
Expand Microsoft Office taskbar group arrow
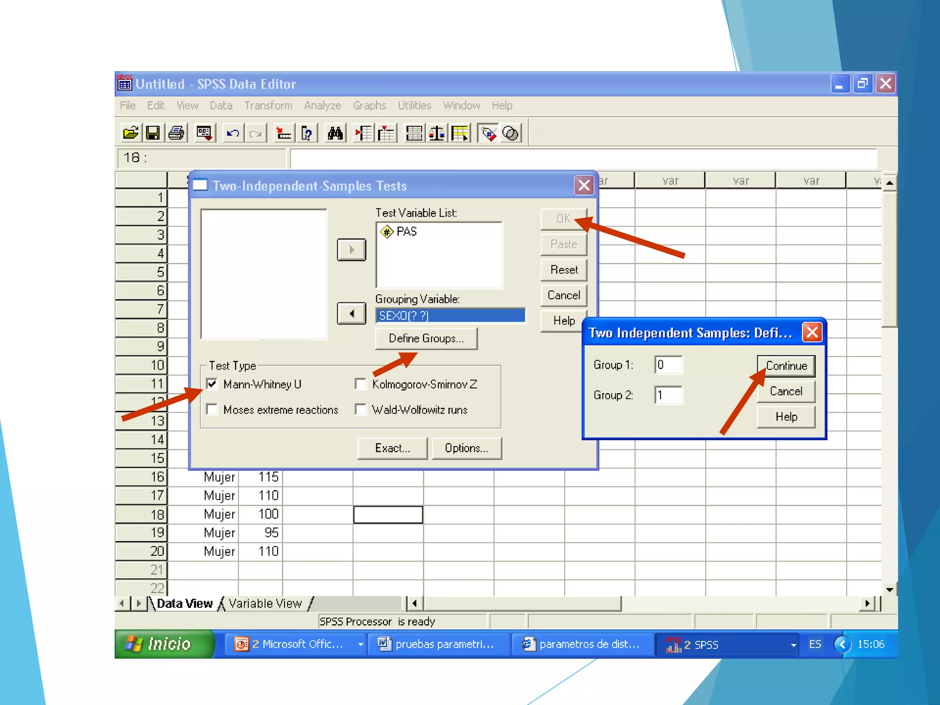pyautogui.click(x=361, y=644)
